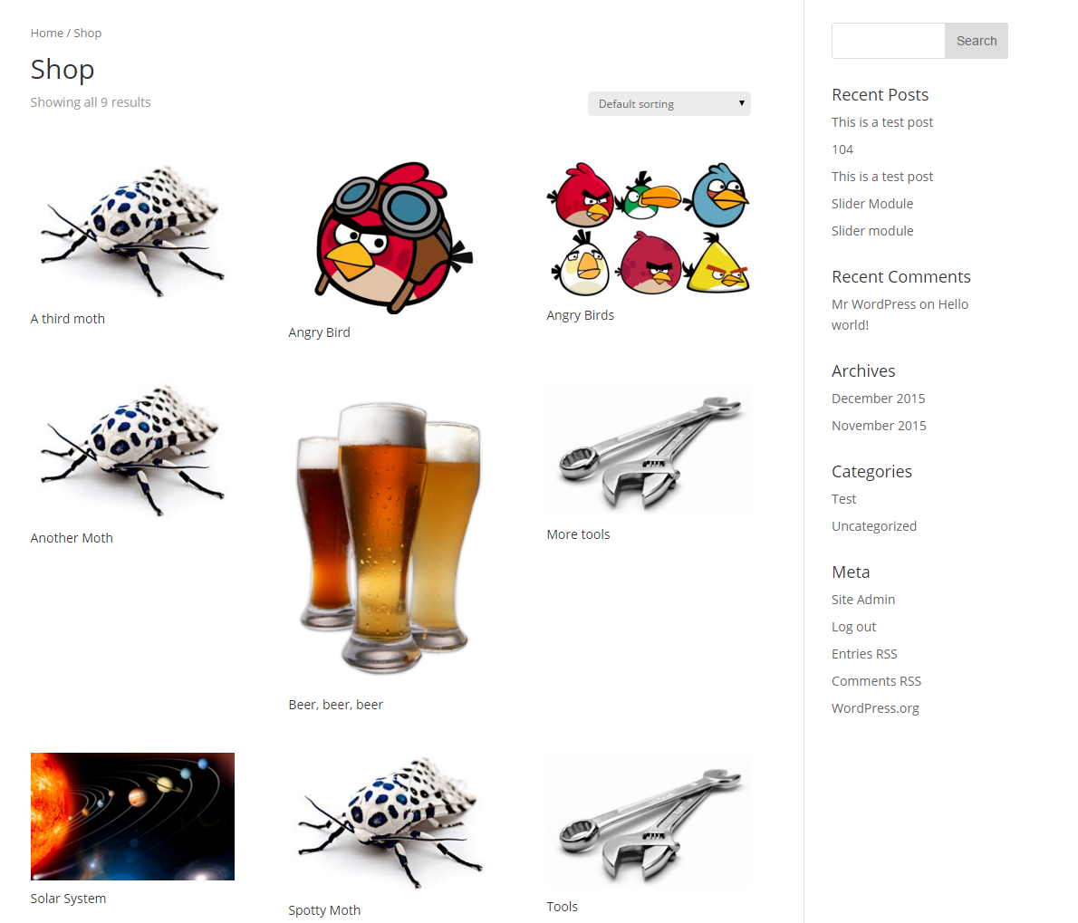Open the Hello world! comment link
Viewport: 1078px width, 923px height.
(900, 315)
